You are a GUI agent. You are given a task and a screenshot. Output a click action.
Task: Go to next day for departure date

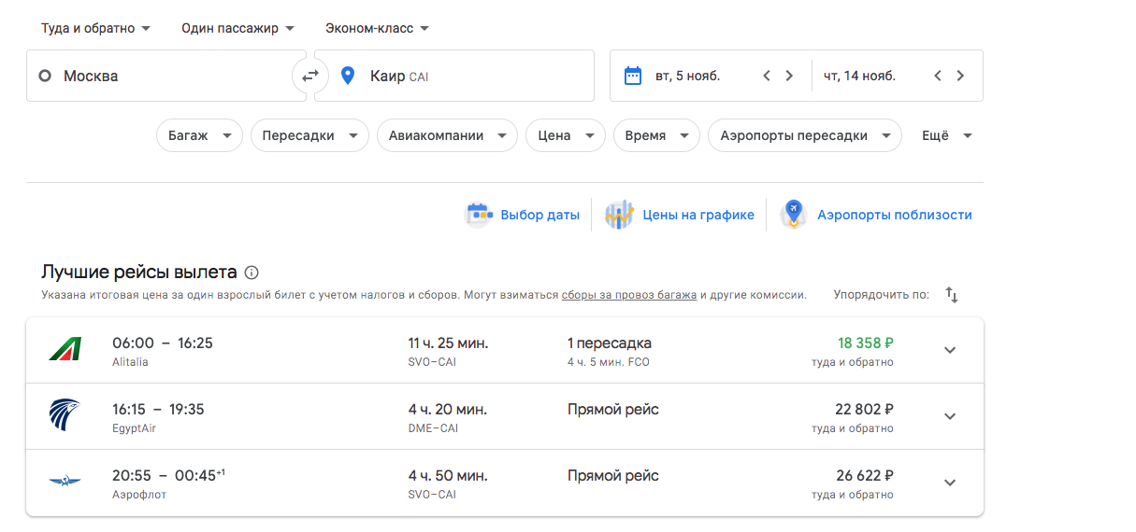789,76
